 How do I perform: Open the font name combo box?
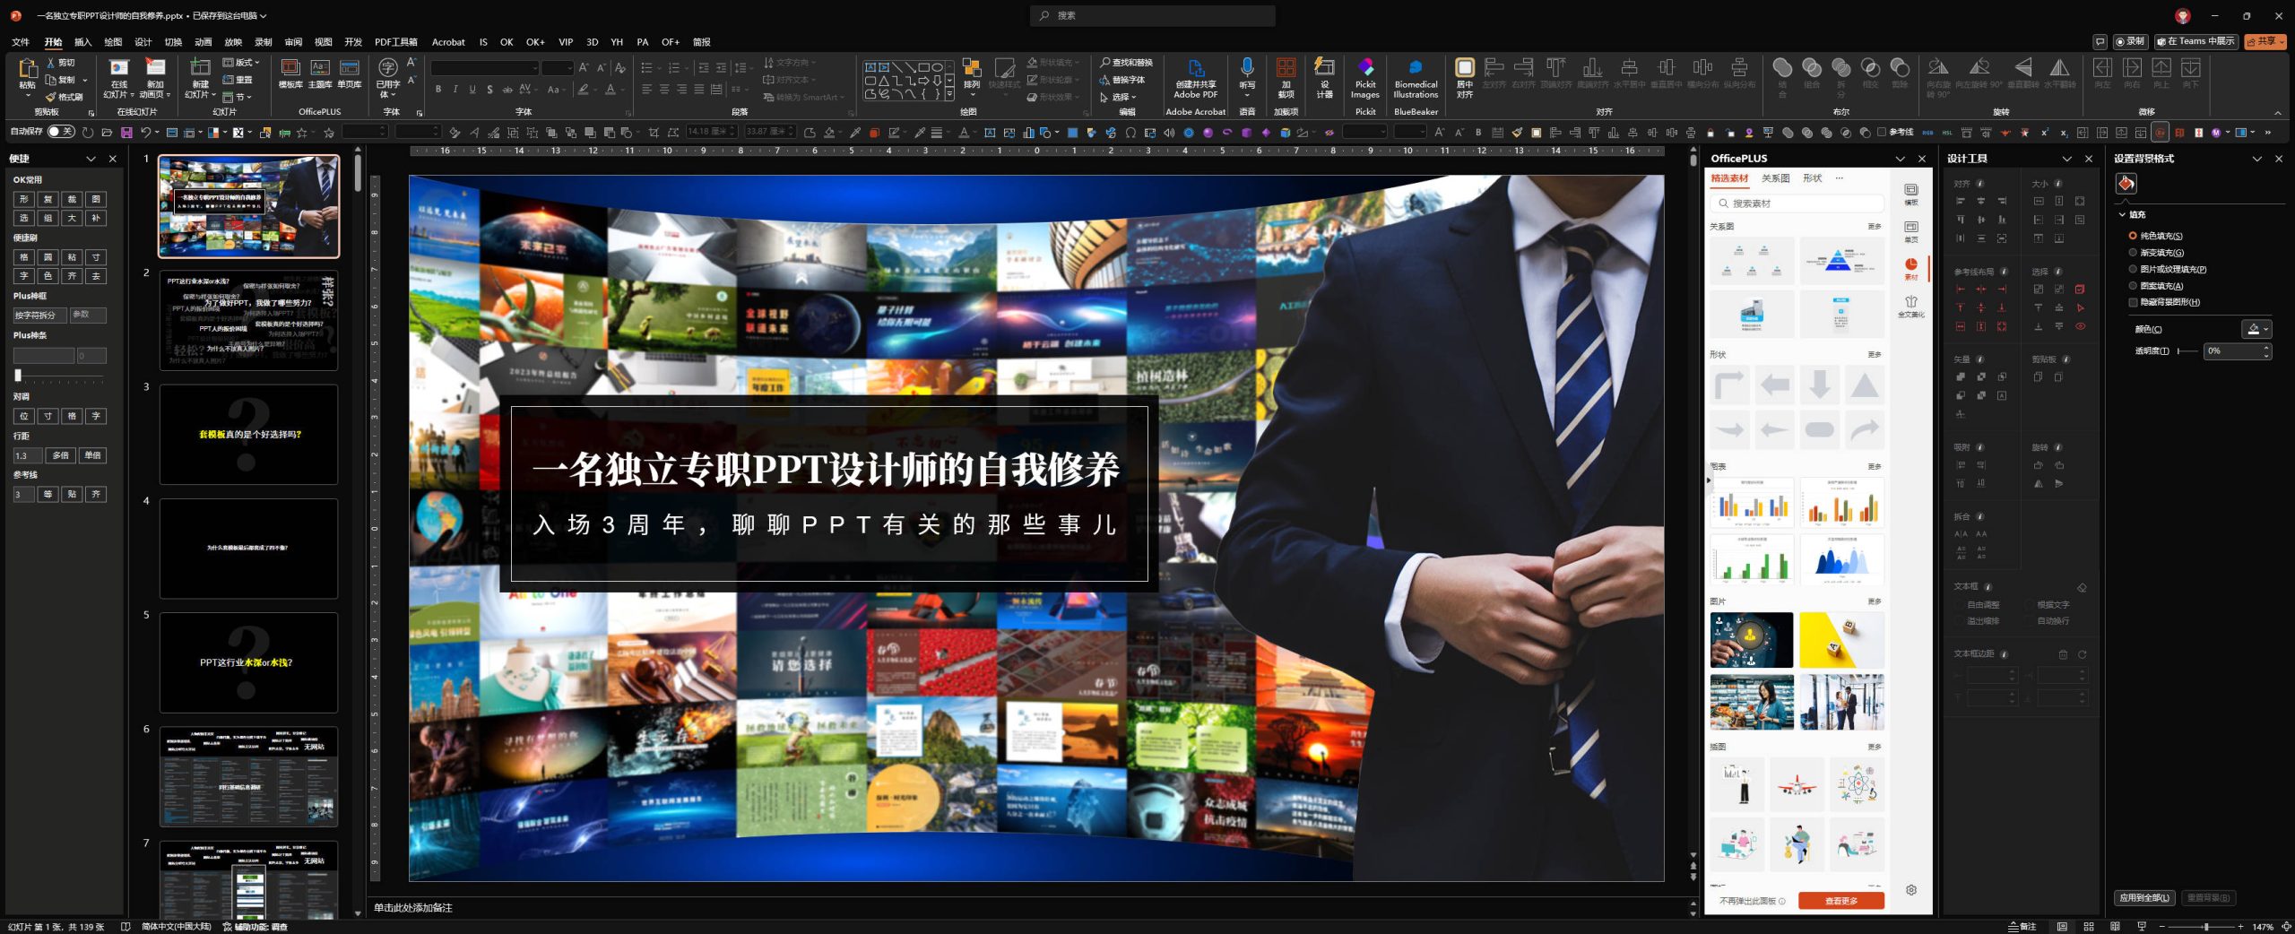(485, 68)
